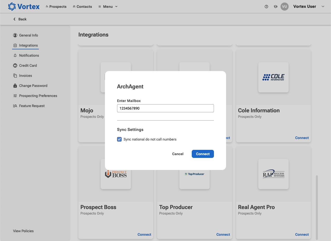Click Connect on Top Producer card
331x241 pixels.
click(x=223, y=234)
